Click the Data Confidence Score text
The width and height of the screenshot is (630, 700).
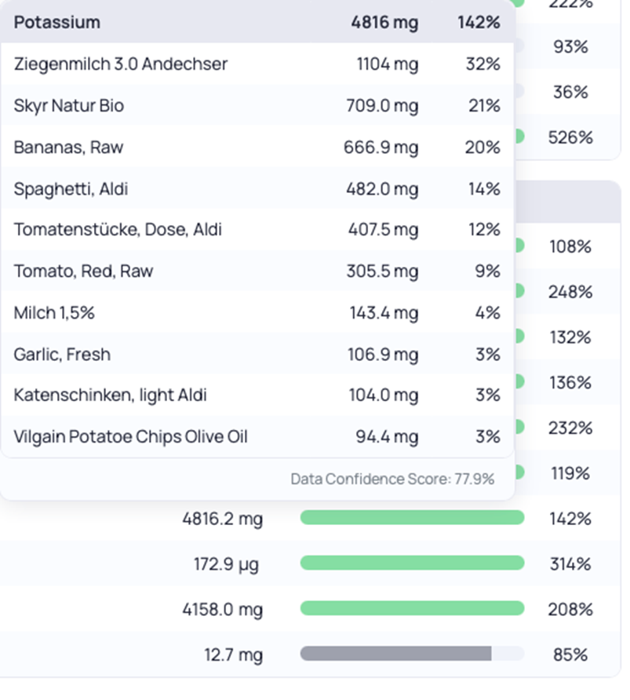pos(392,479)
